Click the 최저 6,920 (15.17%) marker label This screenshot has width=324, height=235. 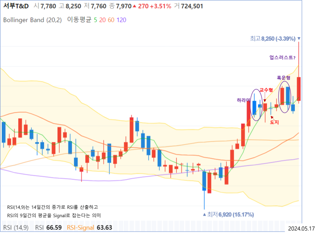click(x=231, y=215)
